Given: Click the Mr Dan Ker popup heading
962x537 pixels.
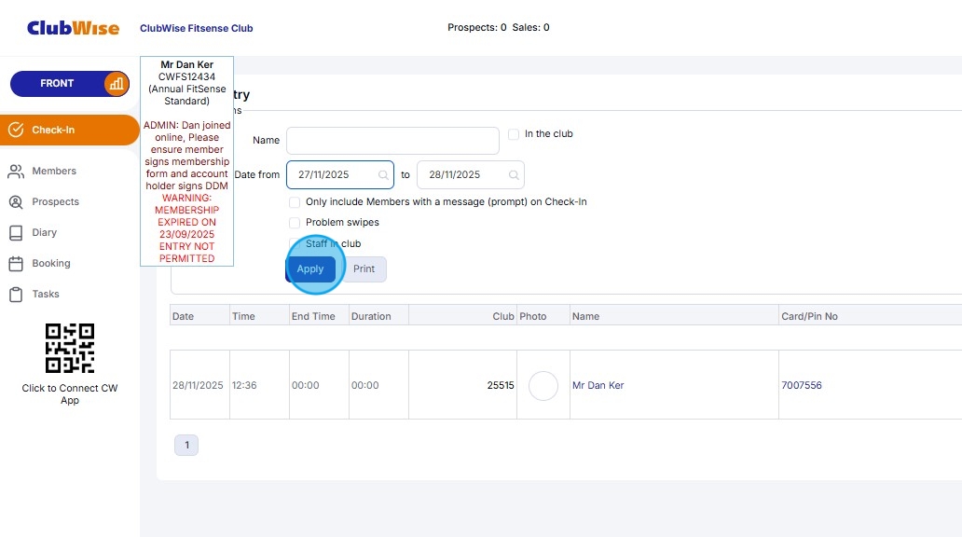Looking at the screenshot, I should [x=187, y=64].
